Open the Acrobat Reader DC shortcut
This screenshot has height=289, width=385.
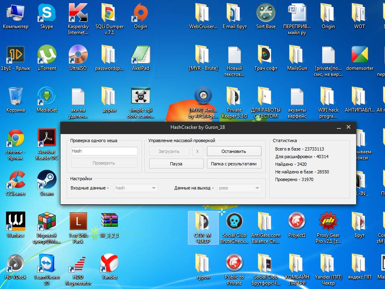click(x=47, y=139)
